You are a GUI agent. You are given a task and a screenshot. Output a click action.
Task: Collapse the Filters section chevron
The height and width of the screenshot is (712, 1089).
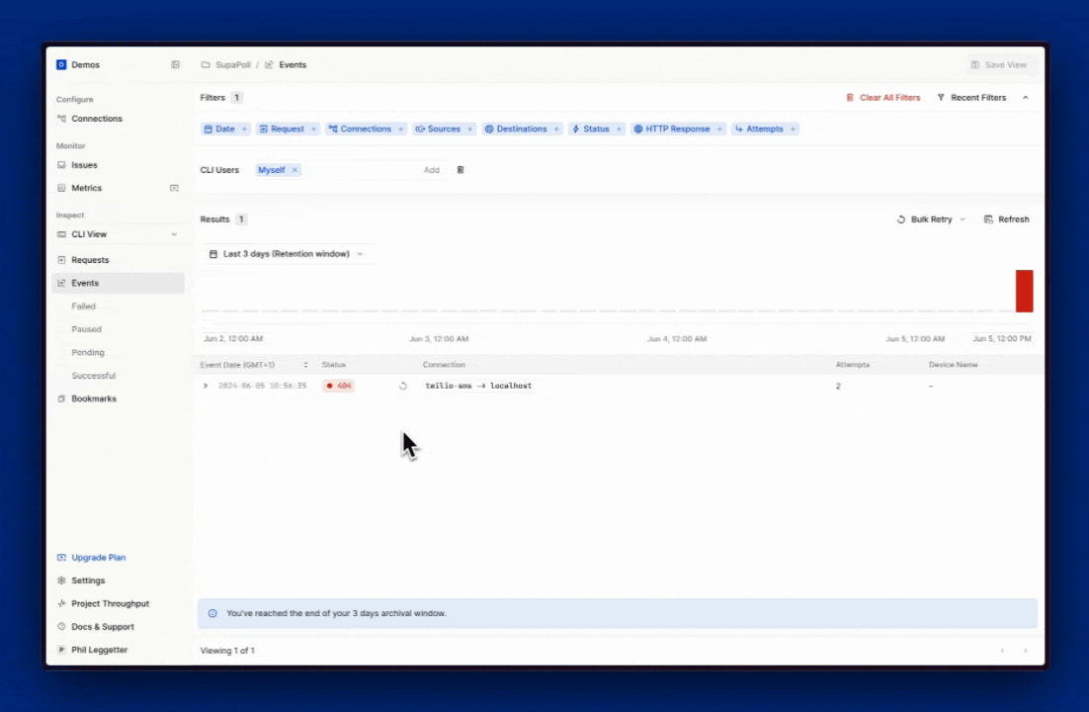(1025, 98)
